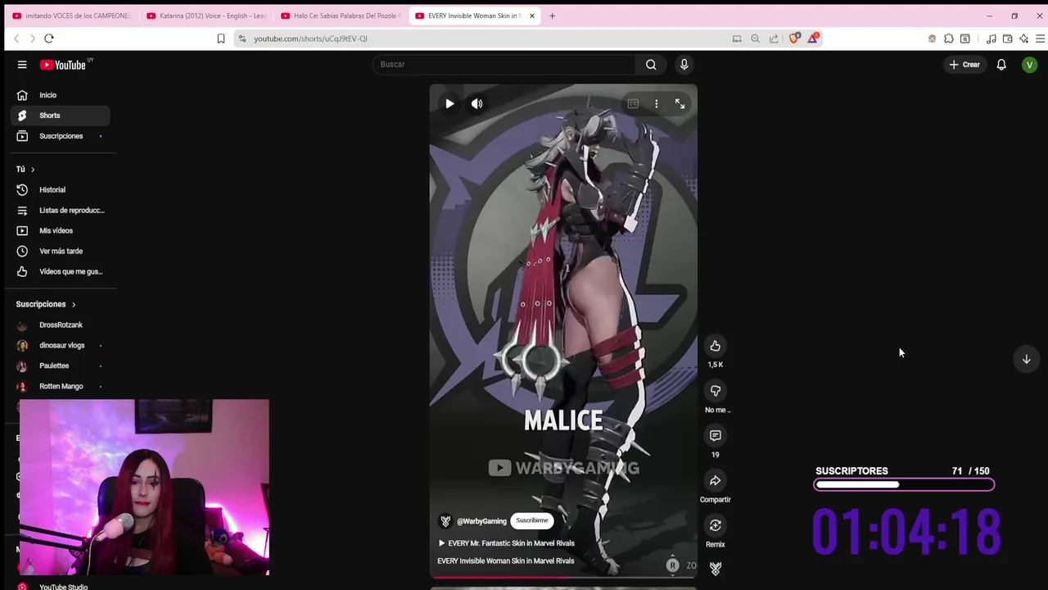Open dinosaur vlogs subscription channel
This screenshot has height=590, width=1048.
(x=61, y=346)
